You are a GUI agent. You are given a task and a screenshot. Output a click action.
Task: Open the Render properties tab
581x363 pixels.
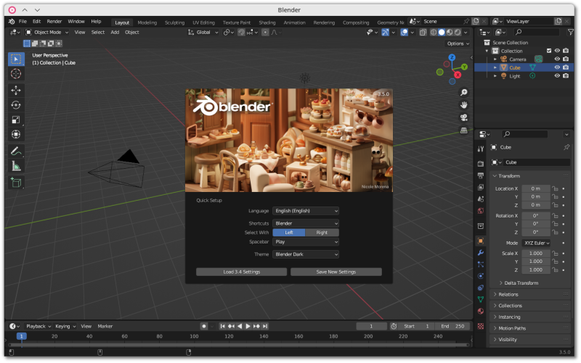coord(481,164)
